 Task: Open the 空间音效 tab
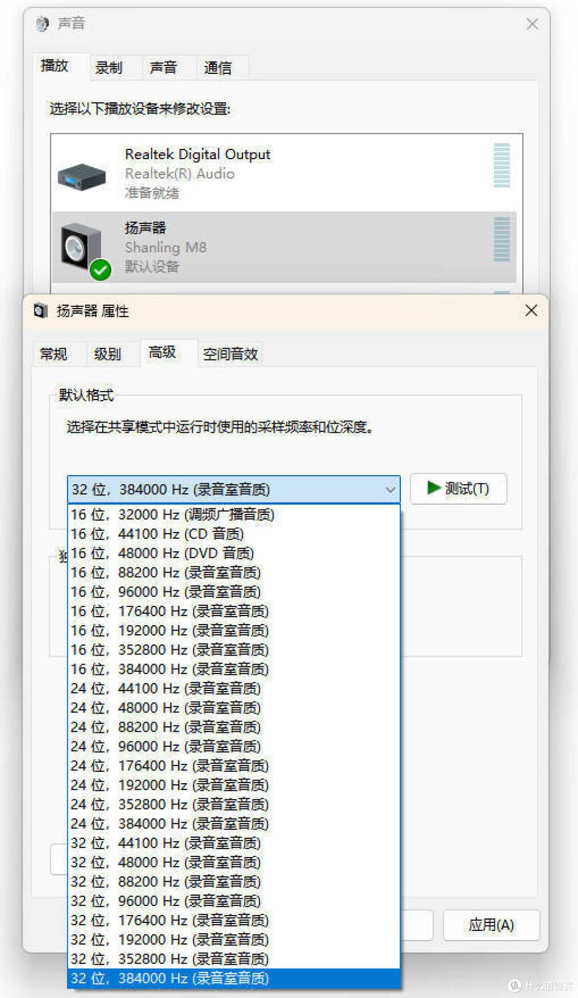tap(231, 354)
